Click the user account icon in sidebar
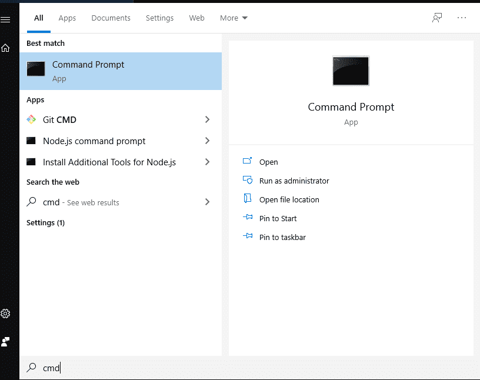This screenshot has width=480, height=380. tap(5, 342)
